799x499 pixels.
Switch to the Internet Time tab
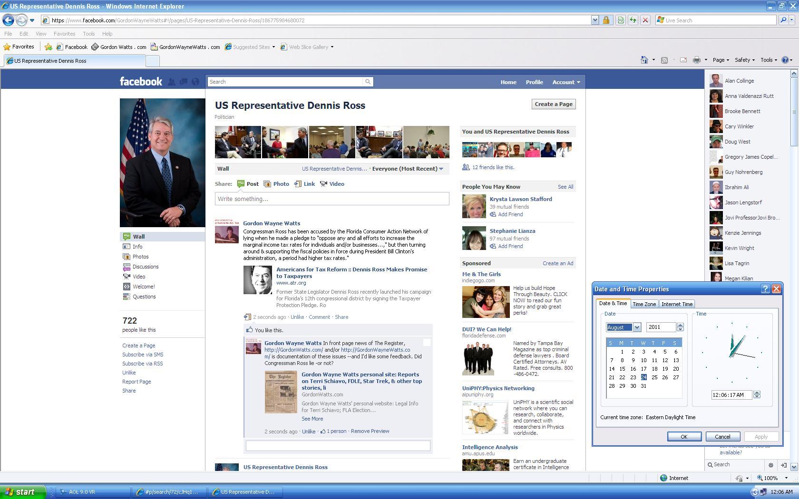pyautogui.click(x=677, y=304)
